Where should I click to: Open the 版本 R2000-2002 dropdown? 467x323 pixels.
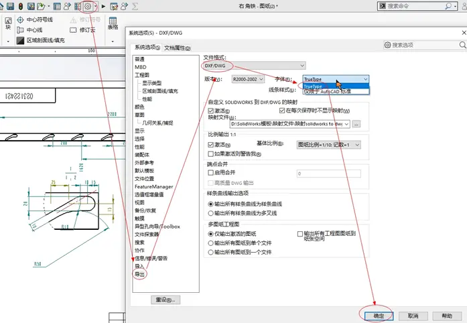248,79
